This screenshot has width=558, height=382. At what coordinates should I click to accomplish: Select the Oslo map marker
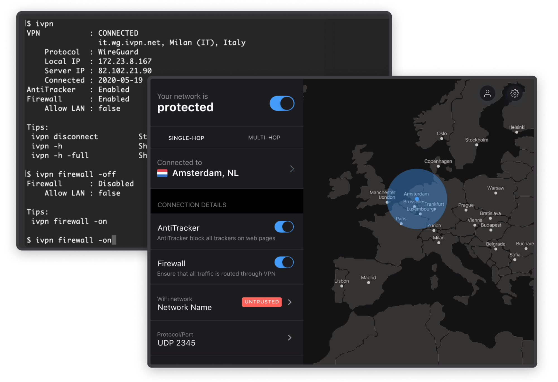click(x=442, y=138)
